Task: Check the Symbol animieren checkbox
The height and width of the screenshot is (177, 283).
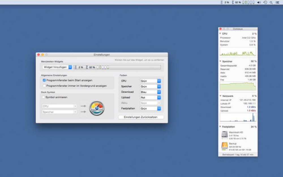Action: pyautogui.click(x=44, y=97)
